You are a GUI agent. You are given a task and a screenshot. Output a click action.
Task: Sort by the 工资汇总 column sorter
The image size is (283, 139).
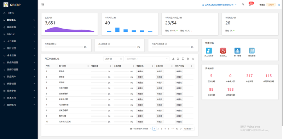(172, 66)
